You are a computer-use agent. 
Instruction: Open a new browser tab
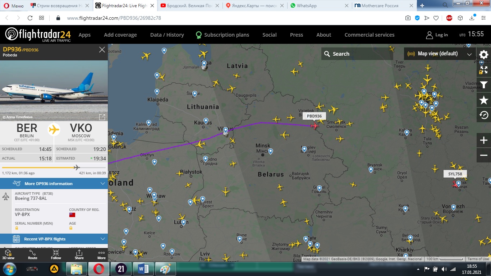pos(422,6)
